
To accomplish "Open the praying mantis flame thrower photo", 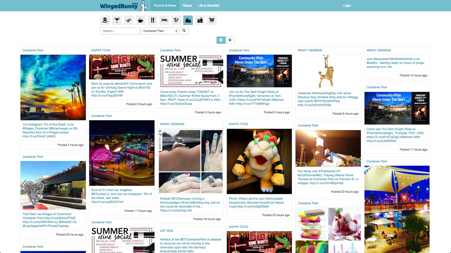I will coord(328,148).
